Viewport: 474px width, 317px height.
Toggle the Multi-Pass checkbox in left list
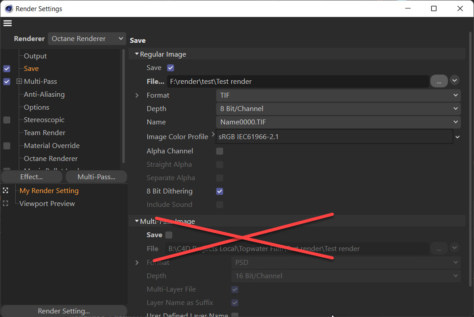click(x=7, y=82)
